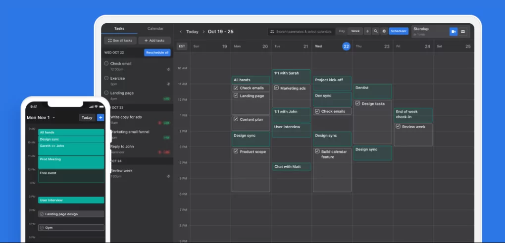Open the magnifier search icon in toolbar

375,31
